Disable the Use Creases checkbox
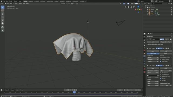Viewport: 173px width, 97px height. click(161, 62)
